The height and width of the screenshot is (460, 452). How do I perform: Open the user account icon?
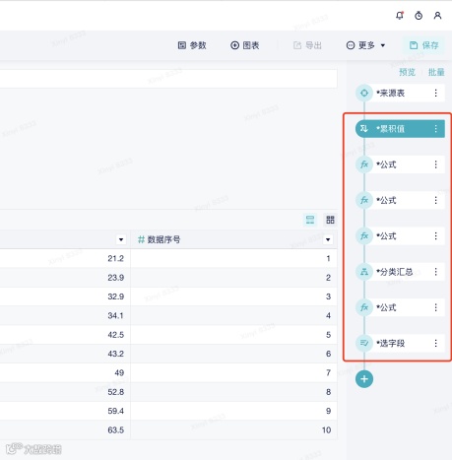tap(437, 16)
